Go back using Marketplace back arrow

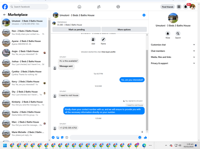4,15
